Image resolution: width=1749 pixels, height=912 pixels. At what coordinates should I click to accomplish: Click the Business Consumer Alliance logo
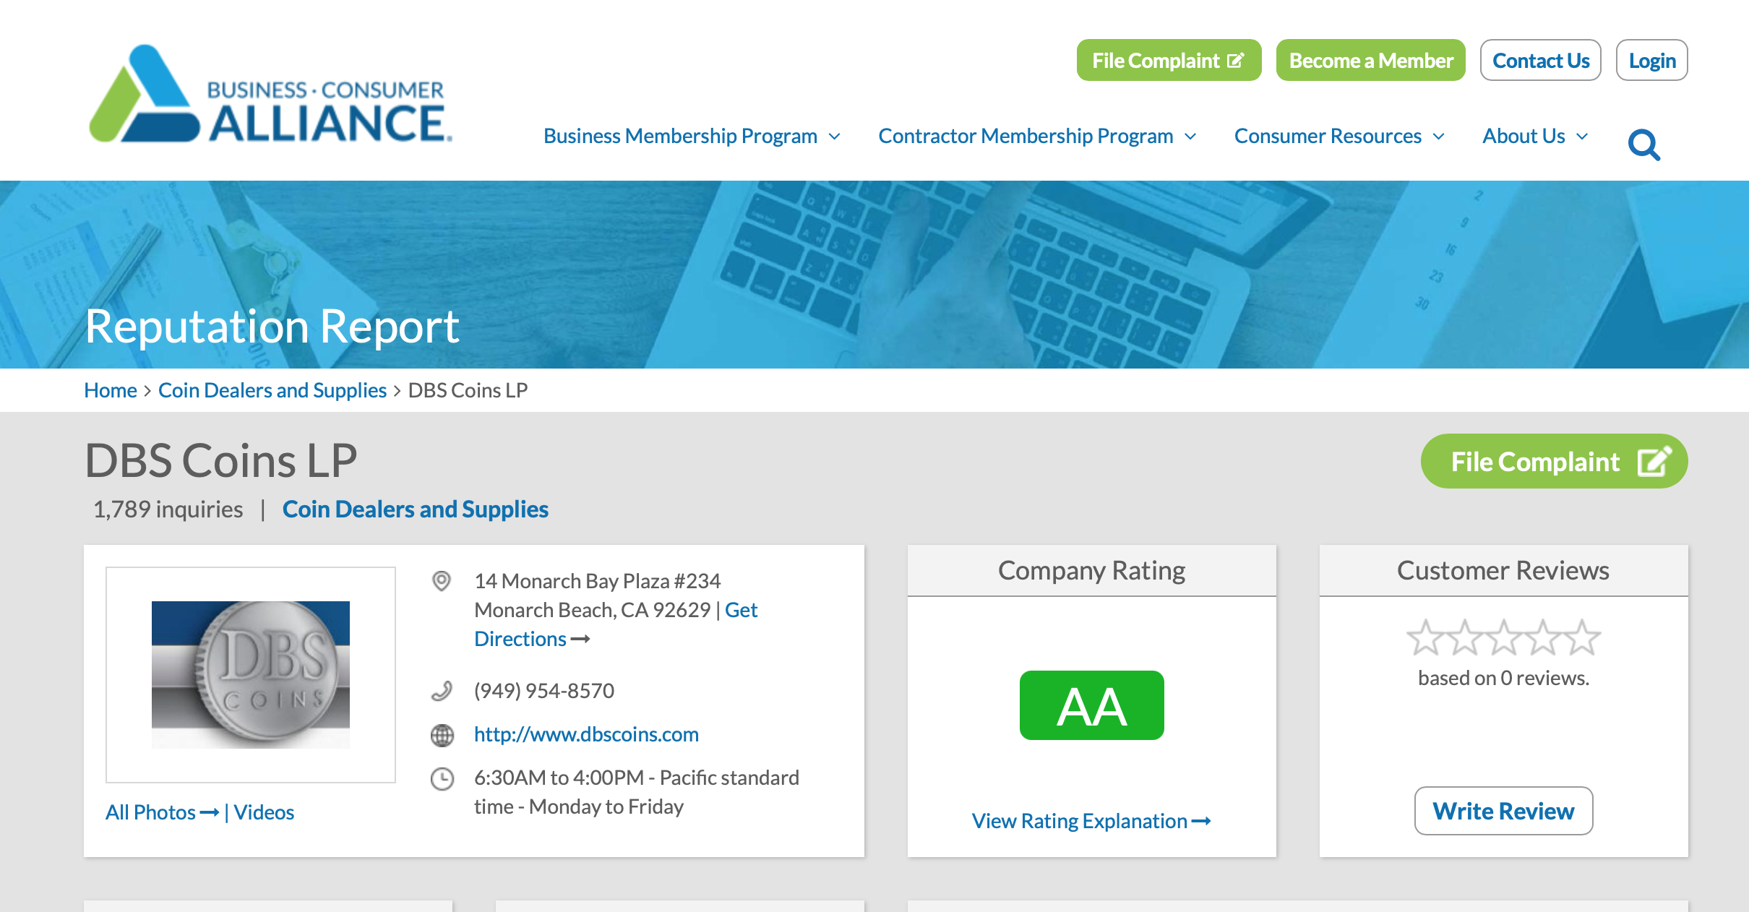click(x=270, y=94)
